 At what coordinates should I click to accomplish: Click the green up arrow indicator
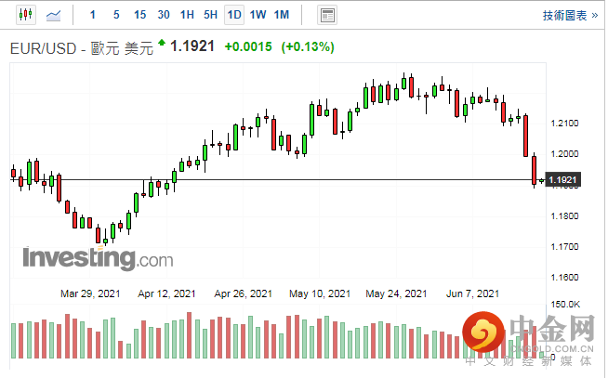(x=162, y=42)
